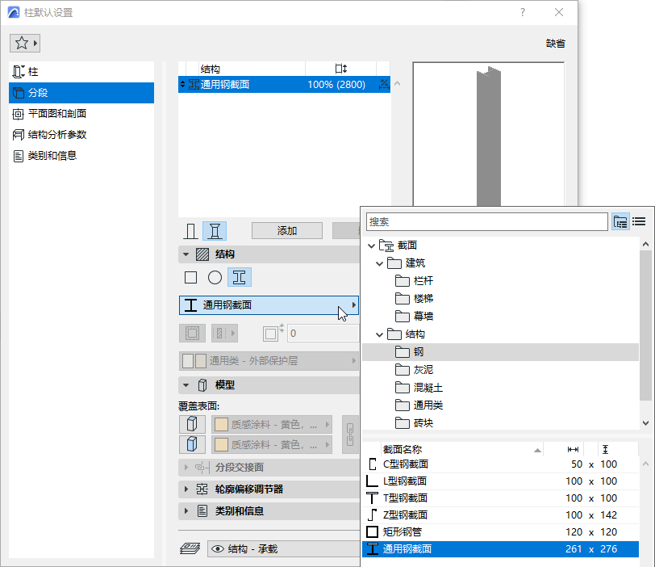Image resolution: width=655 pixels, height=567 pixels.
Task: Select the 柱 page in the left list
Action: tap(81, 72)
